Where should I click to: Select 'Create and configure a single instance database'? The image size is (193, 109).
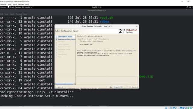click(x=78, y=39)
